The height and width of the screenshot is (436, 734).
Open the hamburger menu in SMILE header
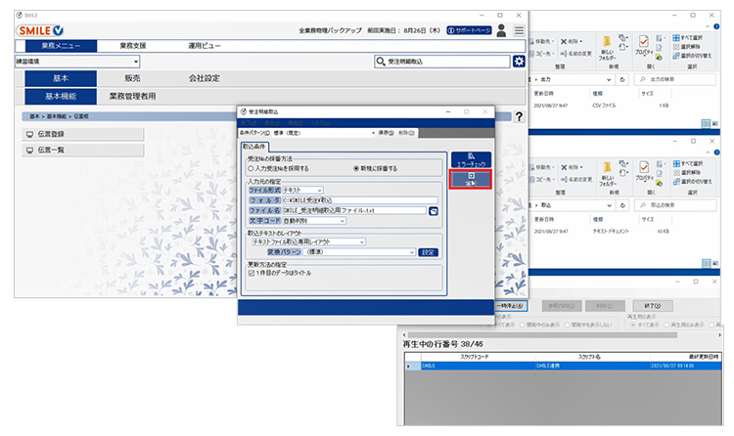[519, 31]
